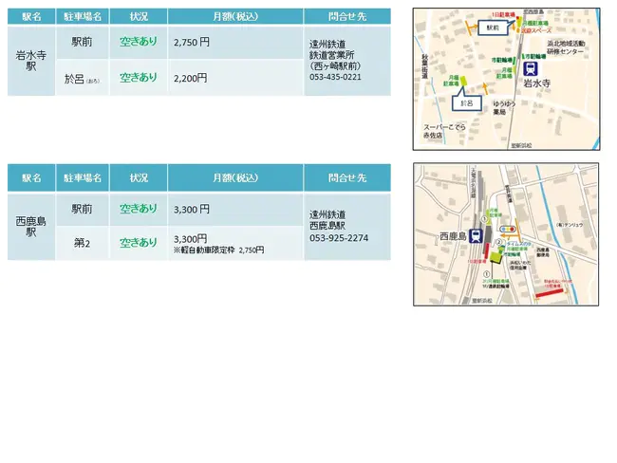The height and width of the screenshot is (463, 617).
Task: Click 空きあり status in the 2,750円 row
Action: 139,42
